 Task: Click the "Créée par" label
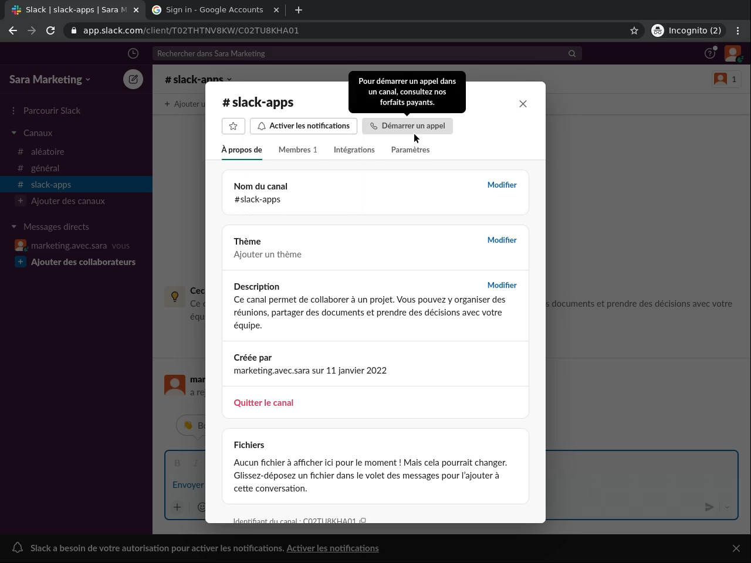pos(253,358)
